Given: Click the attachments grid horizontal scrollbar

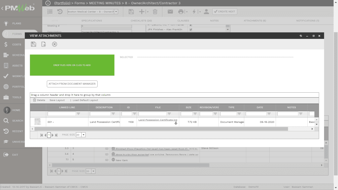Looking at the screenshot, I should point(161,129).
